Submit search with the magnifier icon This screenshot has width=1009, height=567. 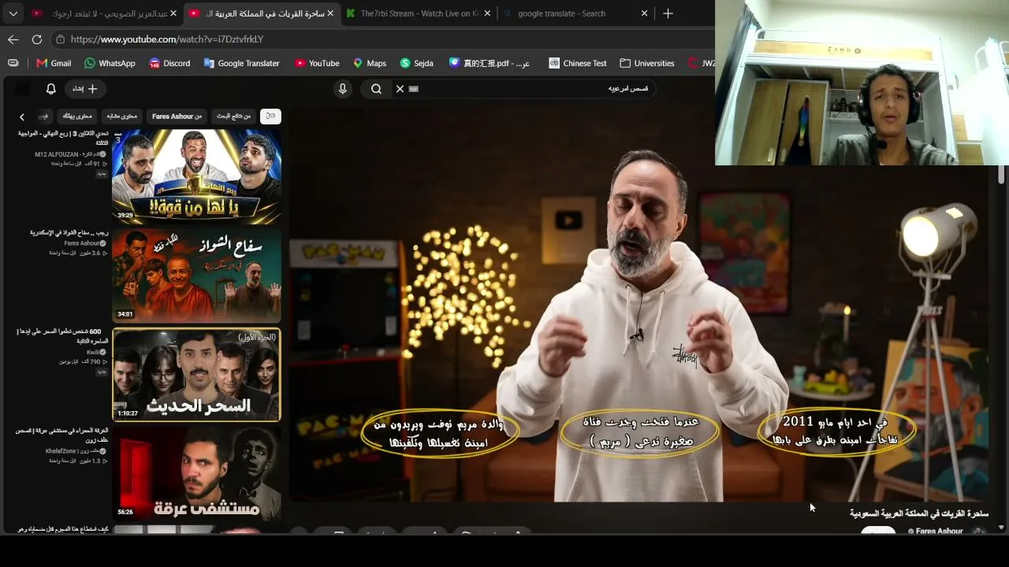coord(376,89)
